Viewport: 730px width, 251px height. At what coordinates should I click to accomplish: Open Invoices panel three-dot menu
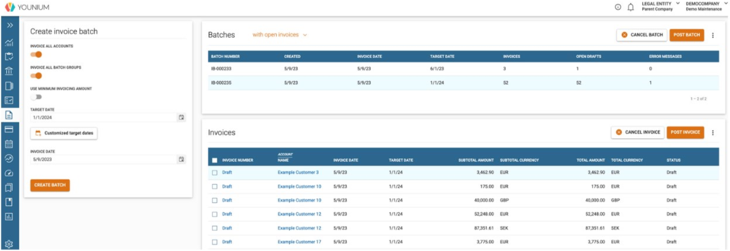pyautogui.click(x=713, y=132)
